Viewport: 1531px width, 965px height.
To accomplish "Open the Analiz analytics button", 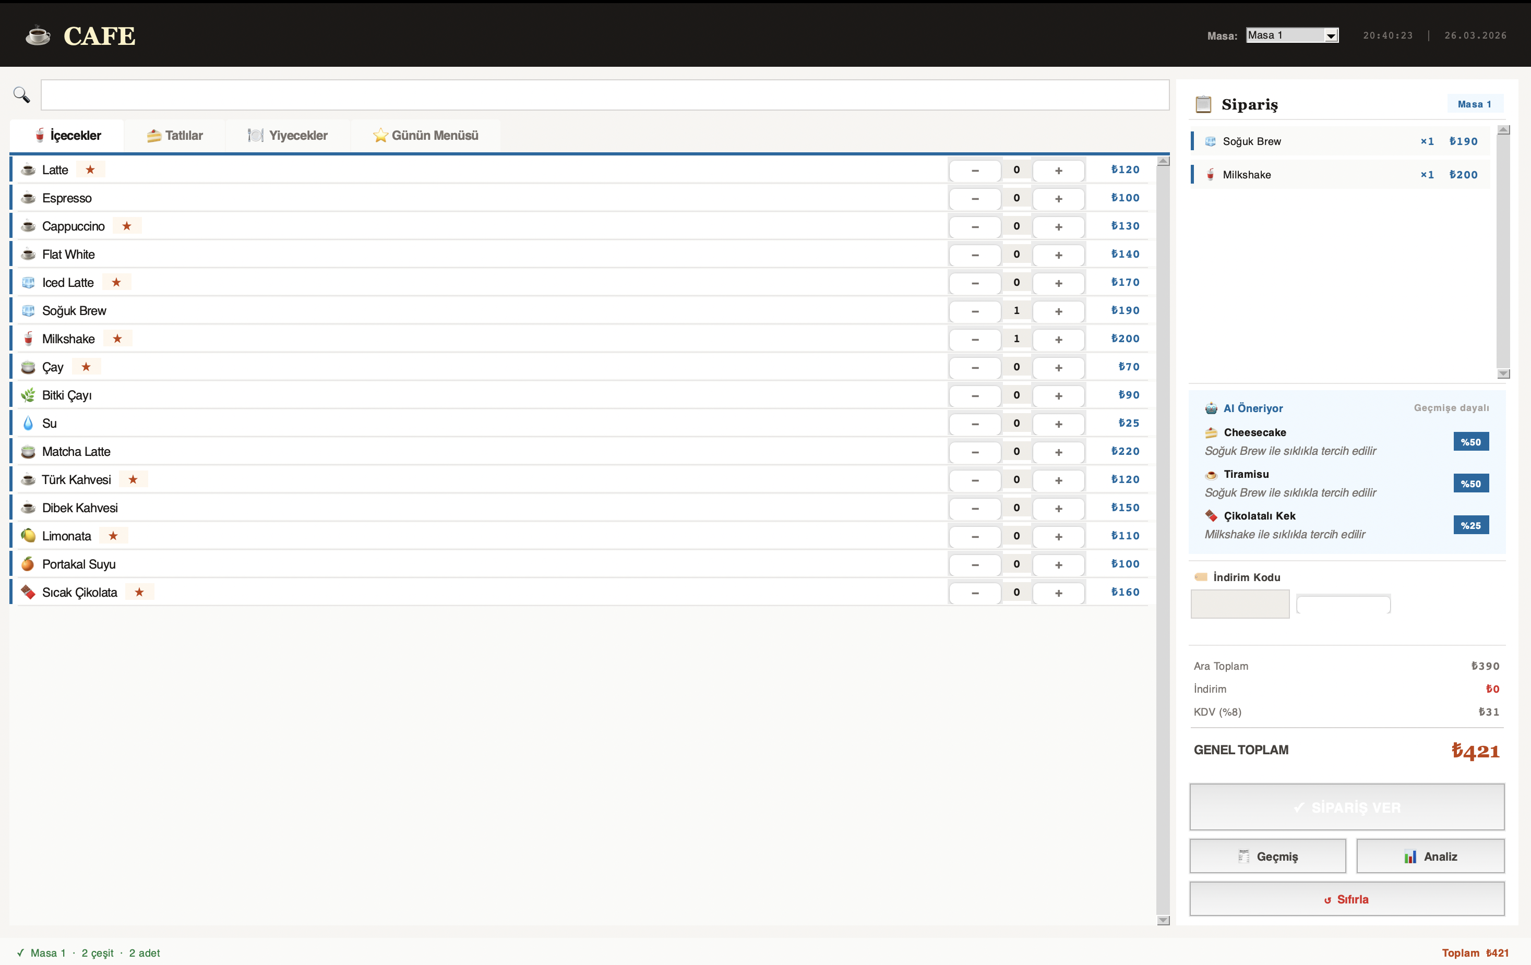I will (1430, 857).
